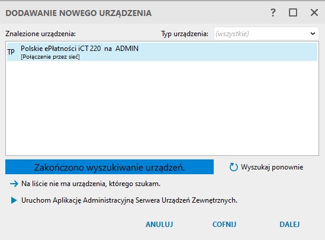Click the 'Zakończono wyszukiwanie urządzeń' status bar

point(110,167)
